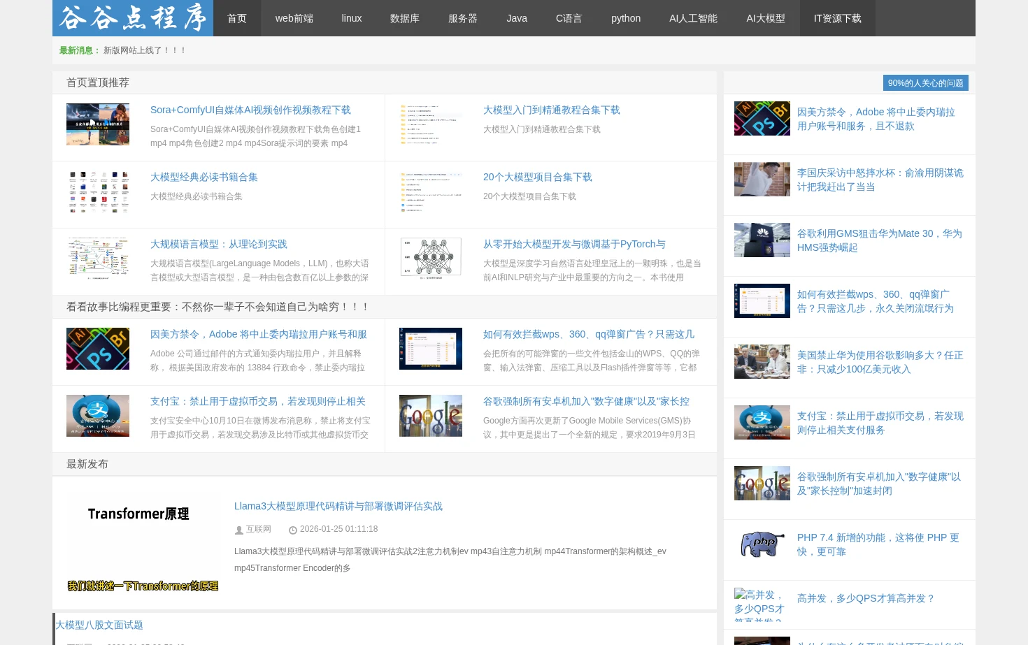The height and width of the screenshot is (645, 1028).
Task: Open 高并发，多少QPS才算高并发 link
Action: tap(866, 598)
